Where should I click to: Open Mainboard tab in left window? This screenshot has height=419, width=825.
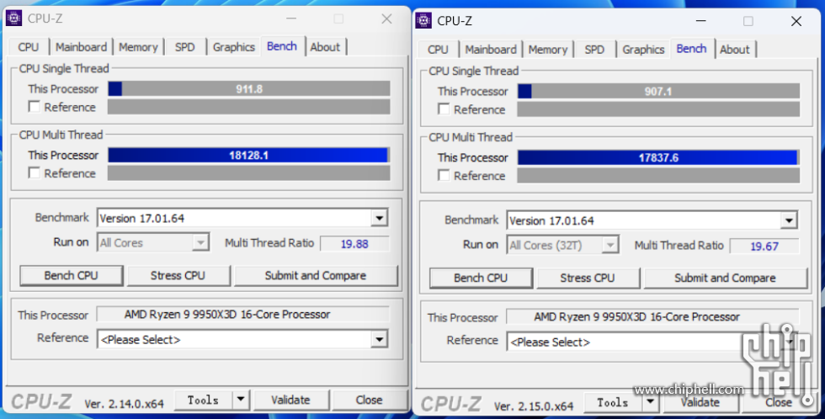pyautogui.click(x=81, y=47)
